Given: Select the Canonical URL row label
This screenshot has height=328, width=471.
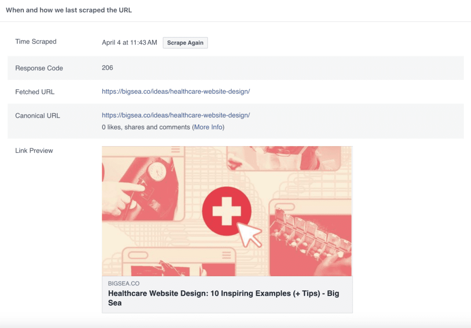Looking at the screenshot, I should (x=38, y=116).
